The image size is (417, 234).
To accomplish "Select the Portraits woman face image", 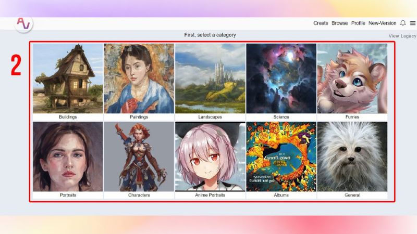I will point(68,157).
